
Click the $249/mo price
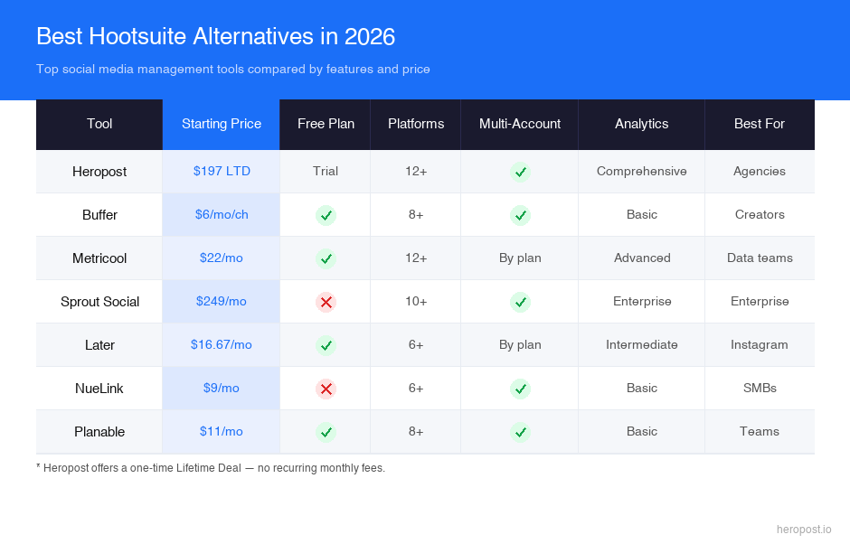[222, 301]
